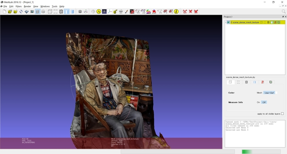Image resolution: width=287 pixels, height=154 pixels.
Task: Open the manipulators axis tool
Action: click(110, 12)
